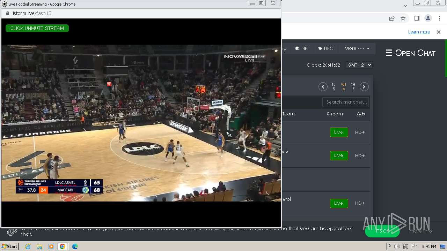Select Tuesday 5 date
This screenshot has width=447, height=251.
coord(334,87)
